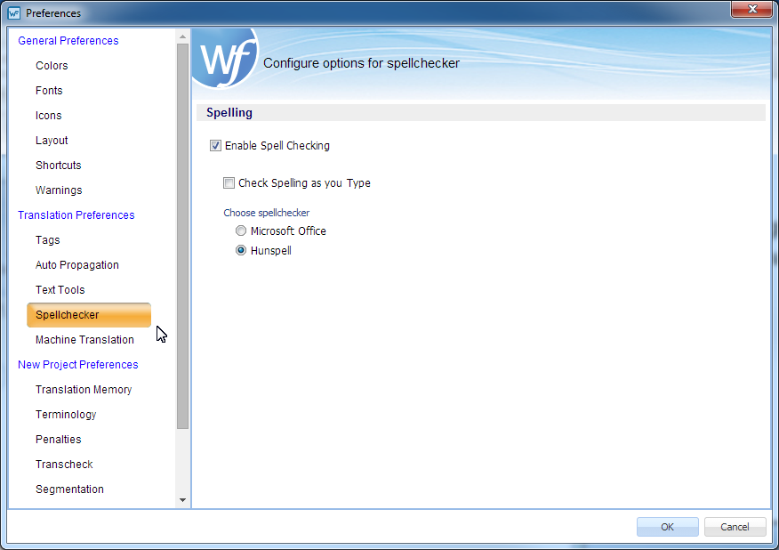Click the sidebar vertical scrollbar thumb
This screenshot has width=779, height=550.
(183, 236)
